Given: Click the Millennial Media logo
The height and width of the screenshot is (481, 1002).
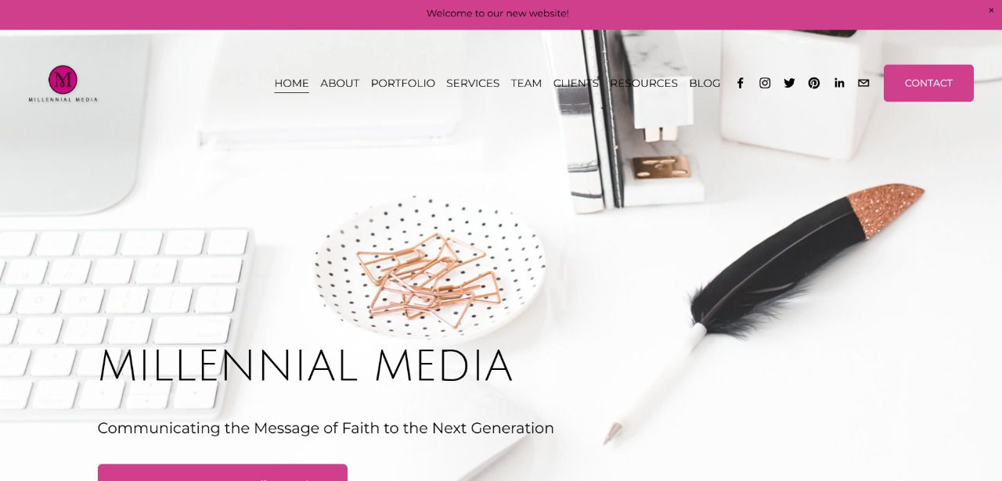Looking at the screenshot, I should pos(63,84).
